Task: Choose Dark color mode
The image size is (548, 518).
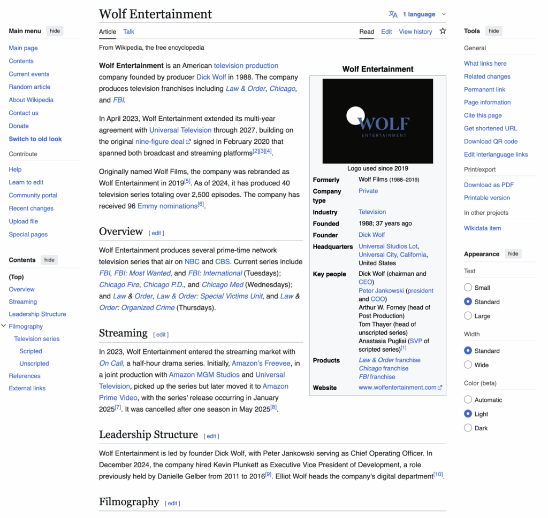Action: [468, 428]
